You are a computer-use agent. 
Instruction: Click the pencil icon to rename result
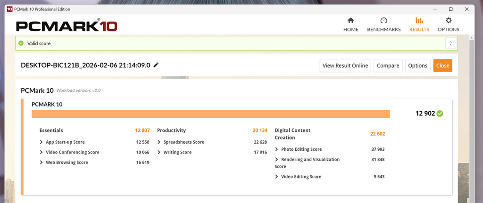156,65
